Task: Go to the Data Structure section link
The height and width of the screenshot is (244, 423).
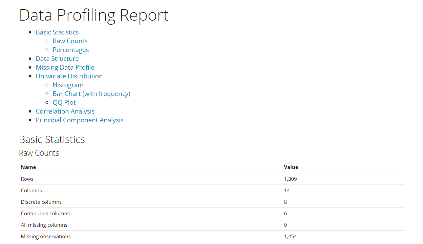Action: click(57, 58)
